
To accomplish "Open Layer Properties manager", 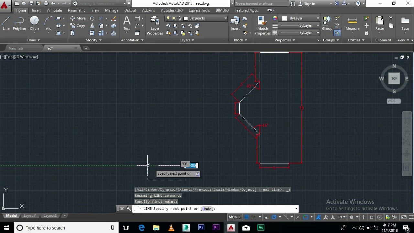I will coord(155,26).
